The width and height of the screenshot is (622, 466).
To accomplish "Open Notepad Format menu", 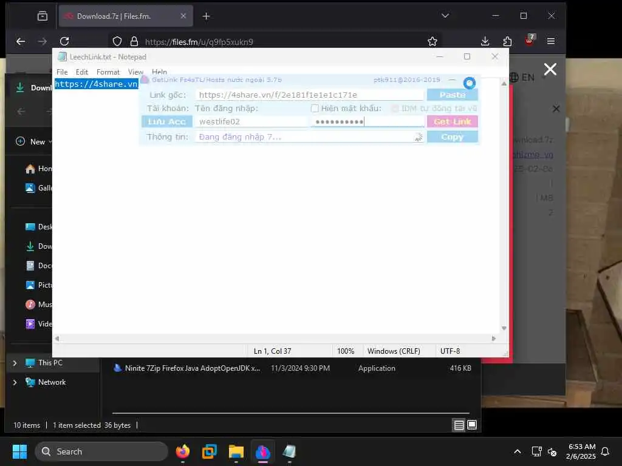I will pos(108,72).
